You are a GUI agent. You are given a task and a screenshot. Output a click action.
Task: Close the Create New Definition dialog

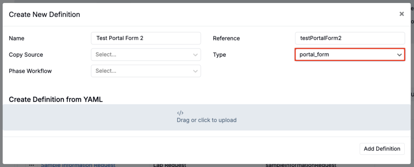click(401, 14)
